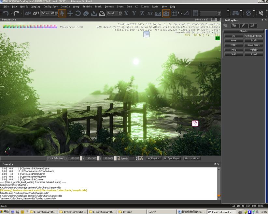Select the Scale tool in toolbar
The height and width of the screenshot is (214, 268).
[x=86, y=13]
